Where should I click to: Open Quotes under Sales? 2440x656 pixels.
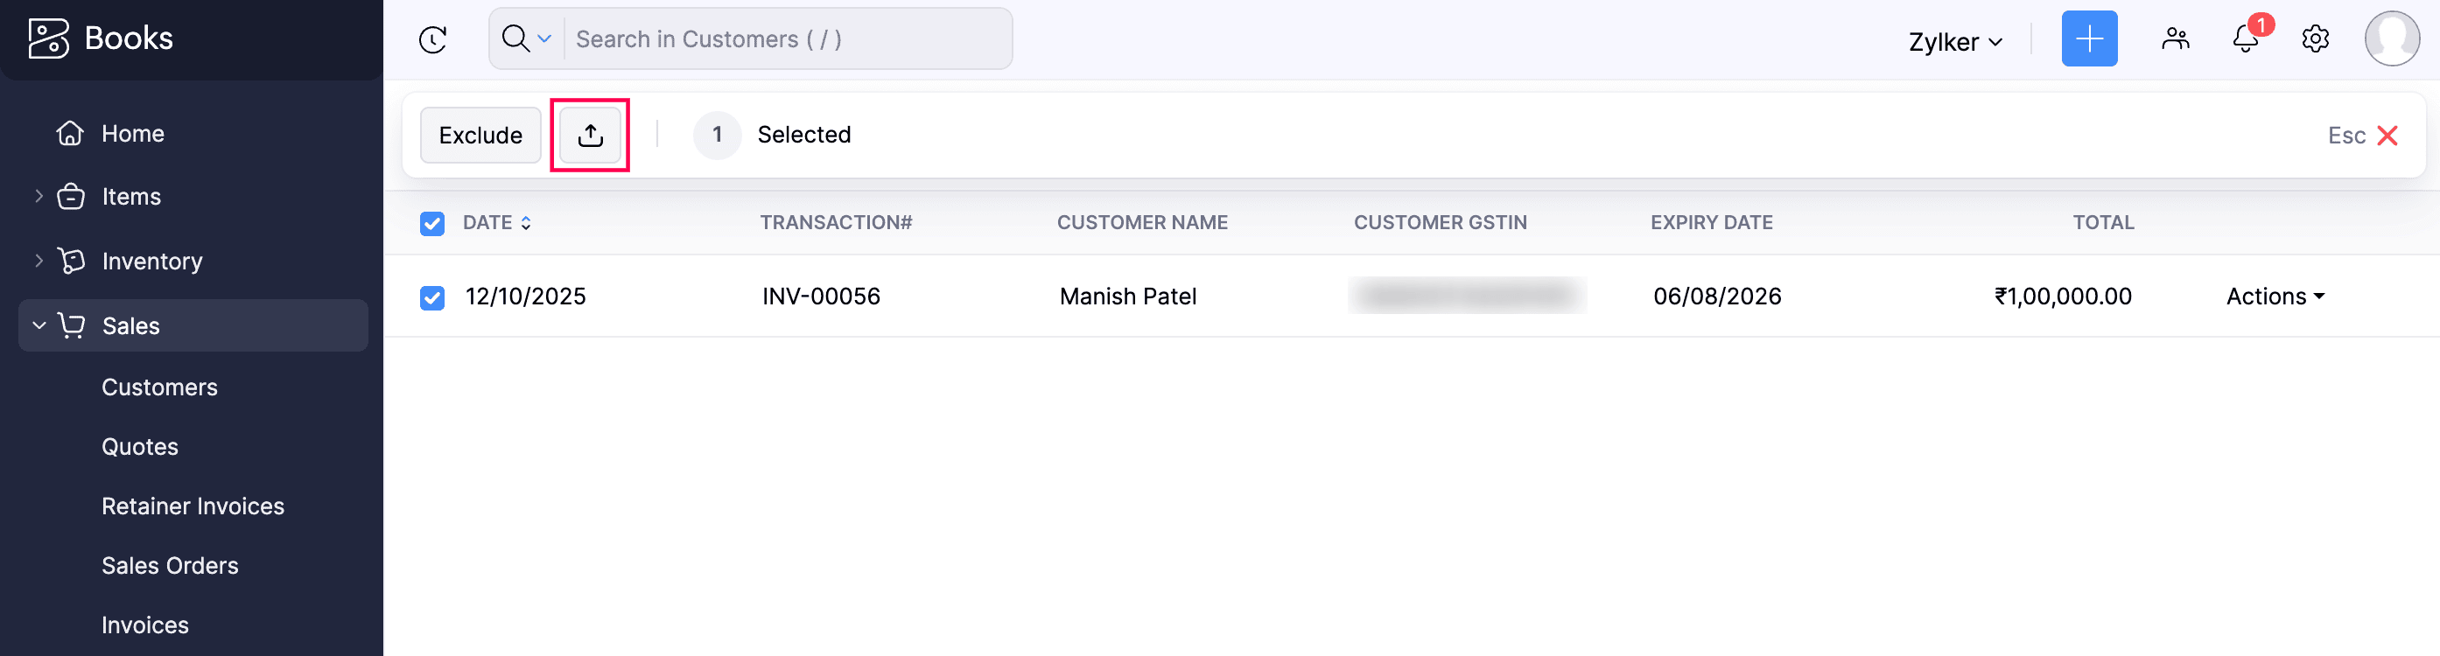coord(139,447)
